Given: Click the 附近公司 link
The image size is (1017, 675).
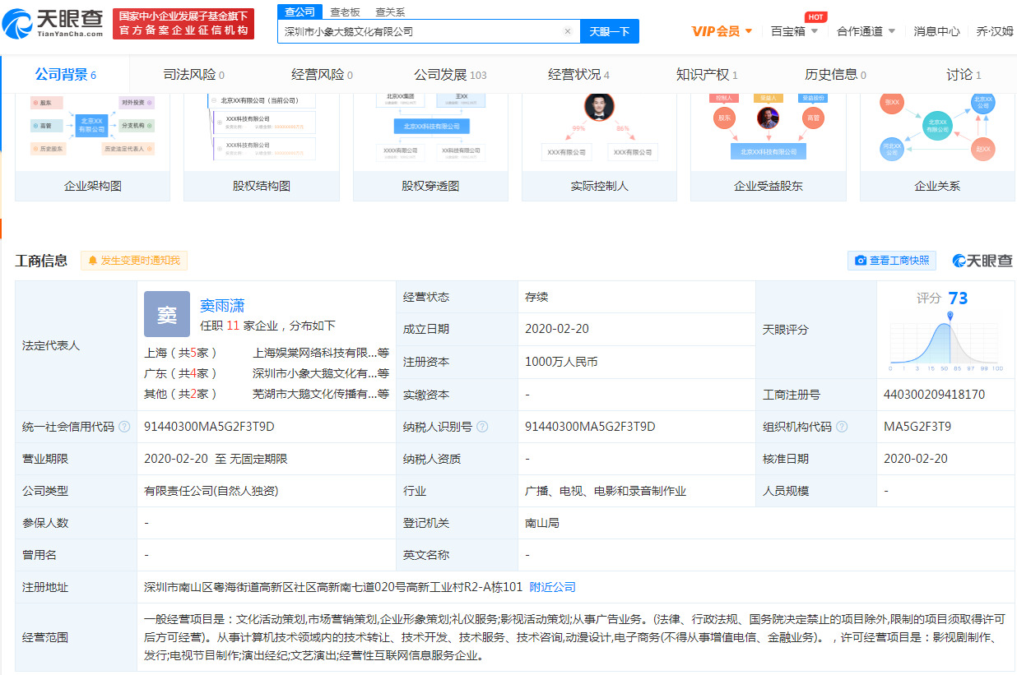Looking at the screenshot, I should pos(552,587).
